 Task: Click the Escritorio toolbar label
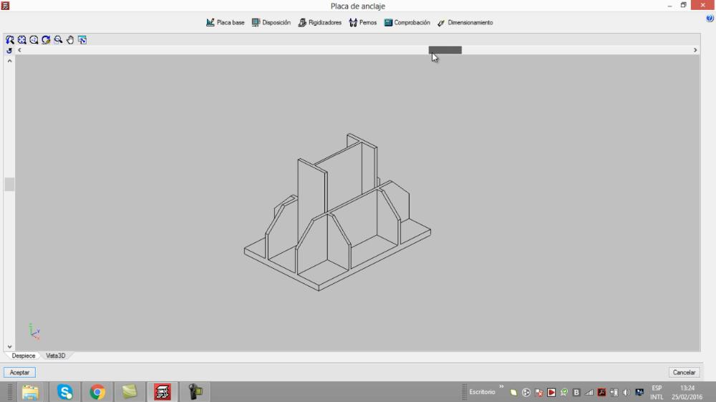tap(482, 392)
